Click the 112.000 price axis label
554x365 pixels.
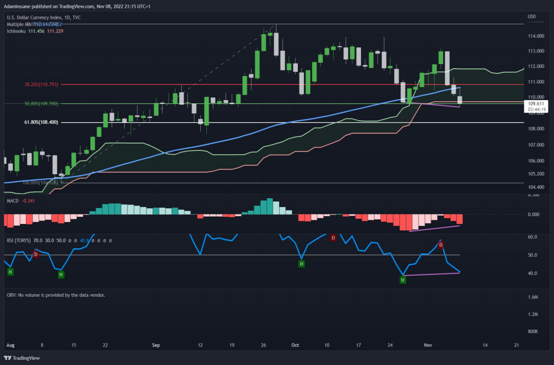(536, 66)
